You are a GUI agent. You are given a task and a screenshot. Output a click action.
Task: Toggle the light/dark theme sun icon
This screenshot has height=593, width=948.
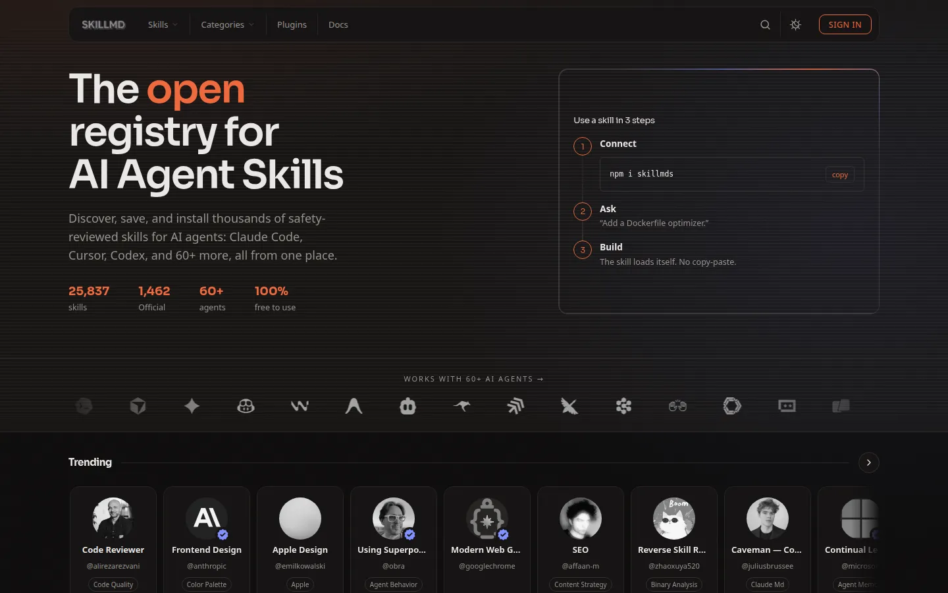coord(795,25)
